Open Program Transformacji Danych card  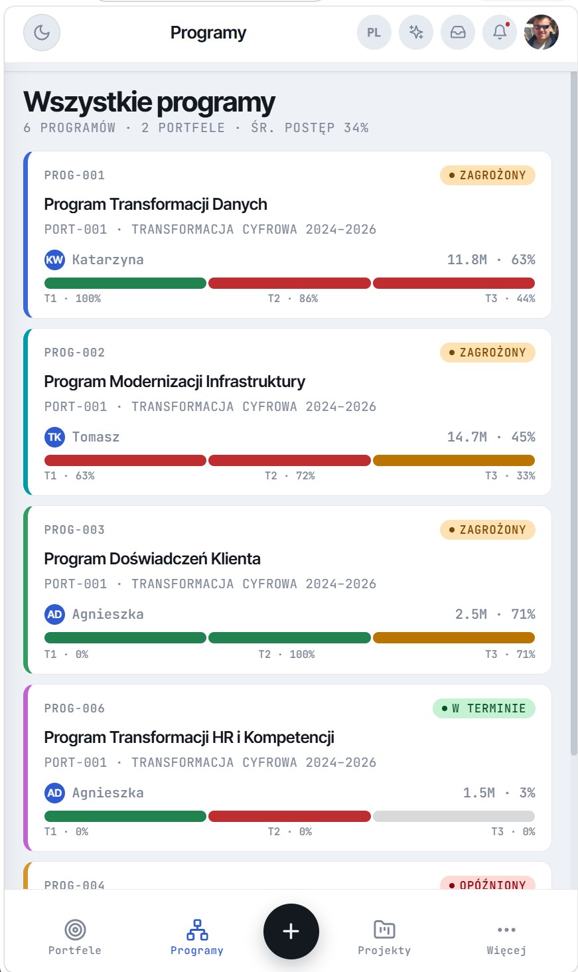[287, 235]
